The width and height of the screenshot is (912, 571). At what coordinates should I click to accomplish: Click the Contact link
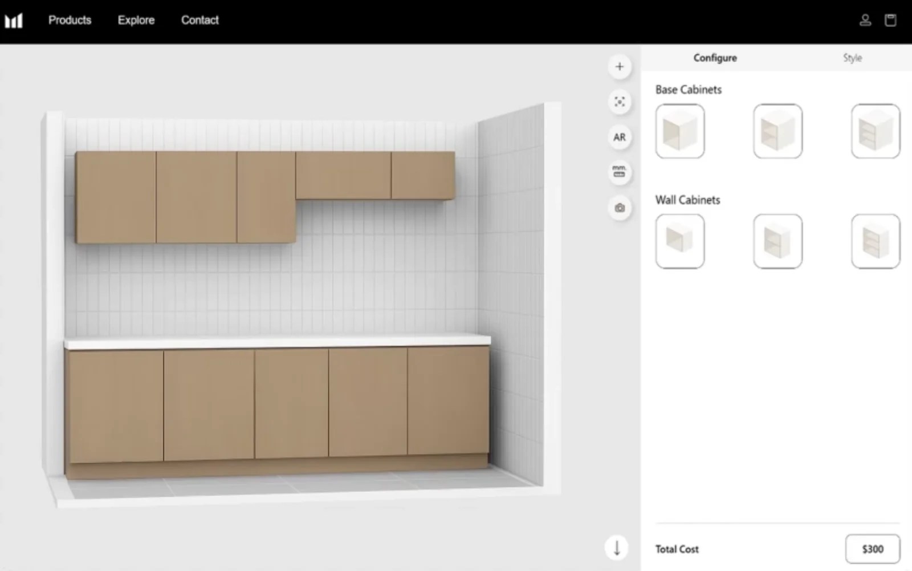[199, 20]
